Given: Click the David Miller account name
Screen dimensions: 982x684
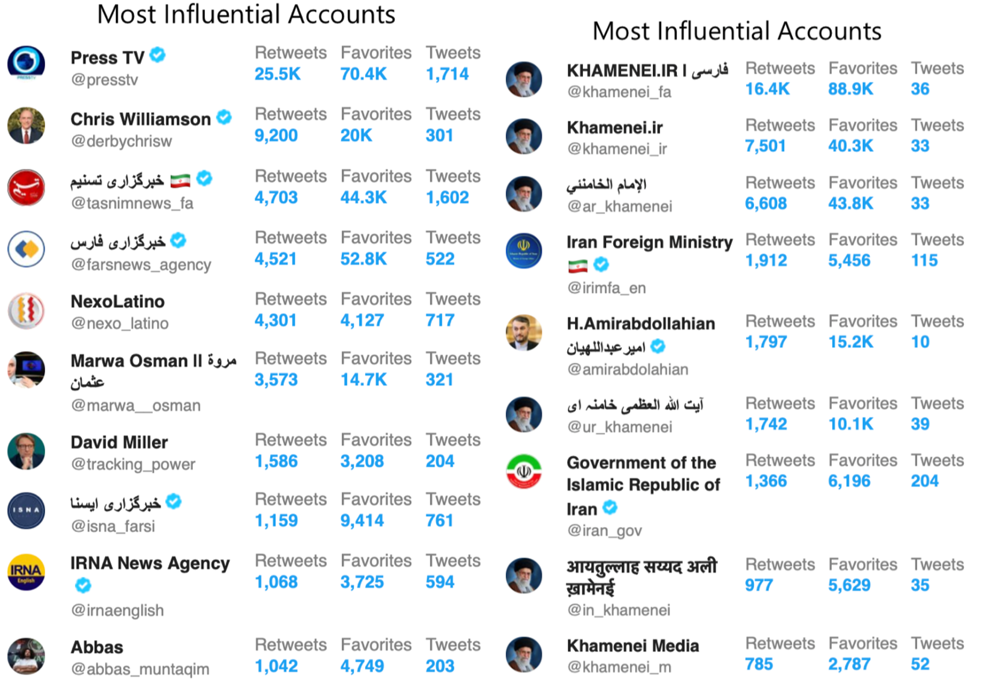Looking at the screenshot, I should (x=119, y=442).
